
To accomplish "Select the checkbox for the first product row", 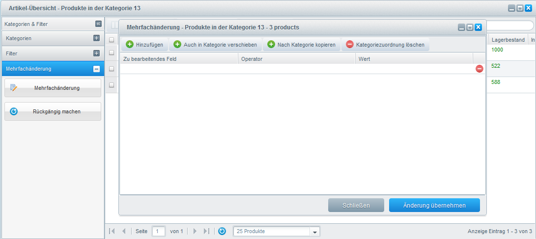I will click(112, 52).
